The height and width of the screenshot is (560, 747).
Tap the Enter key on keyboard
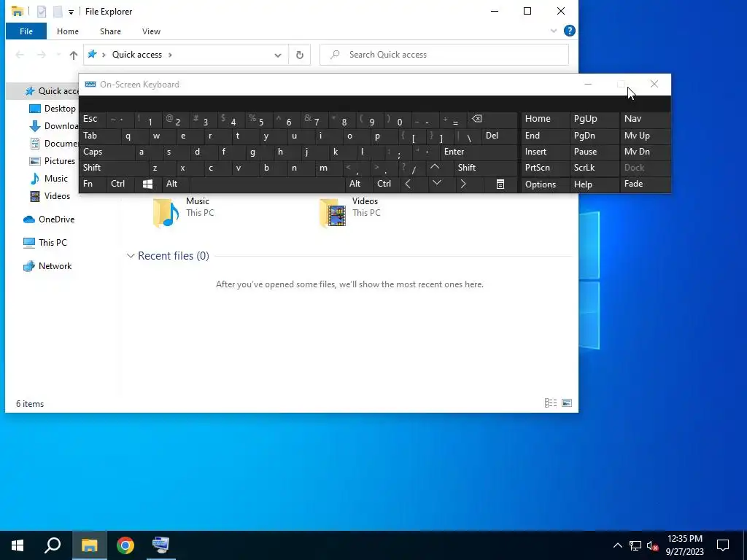[478, 152]
